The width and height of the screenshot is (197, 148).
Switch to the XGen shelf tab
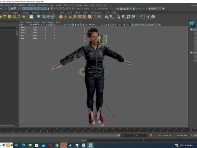[108, 13]
